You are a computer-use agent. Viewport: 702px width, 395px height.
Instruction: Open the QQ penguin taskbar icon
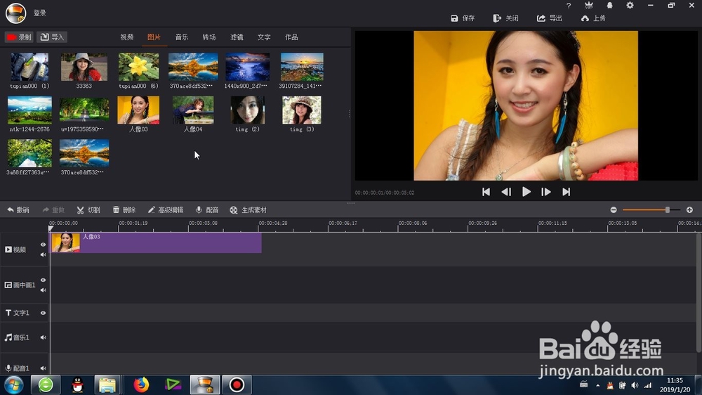[77, 384]
